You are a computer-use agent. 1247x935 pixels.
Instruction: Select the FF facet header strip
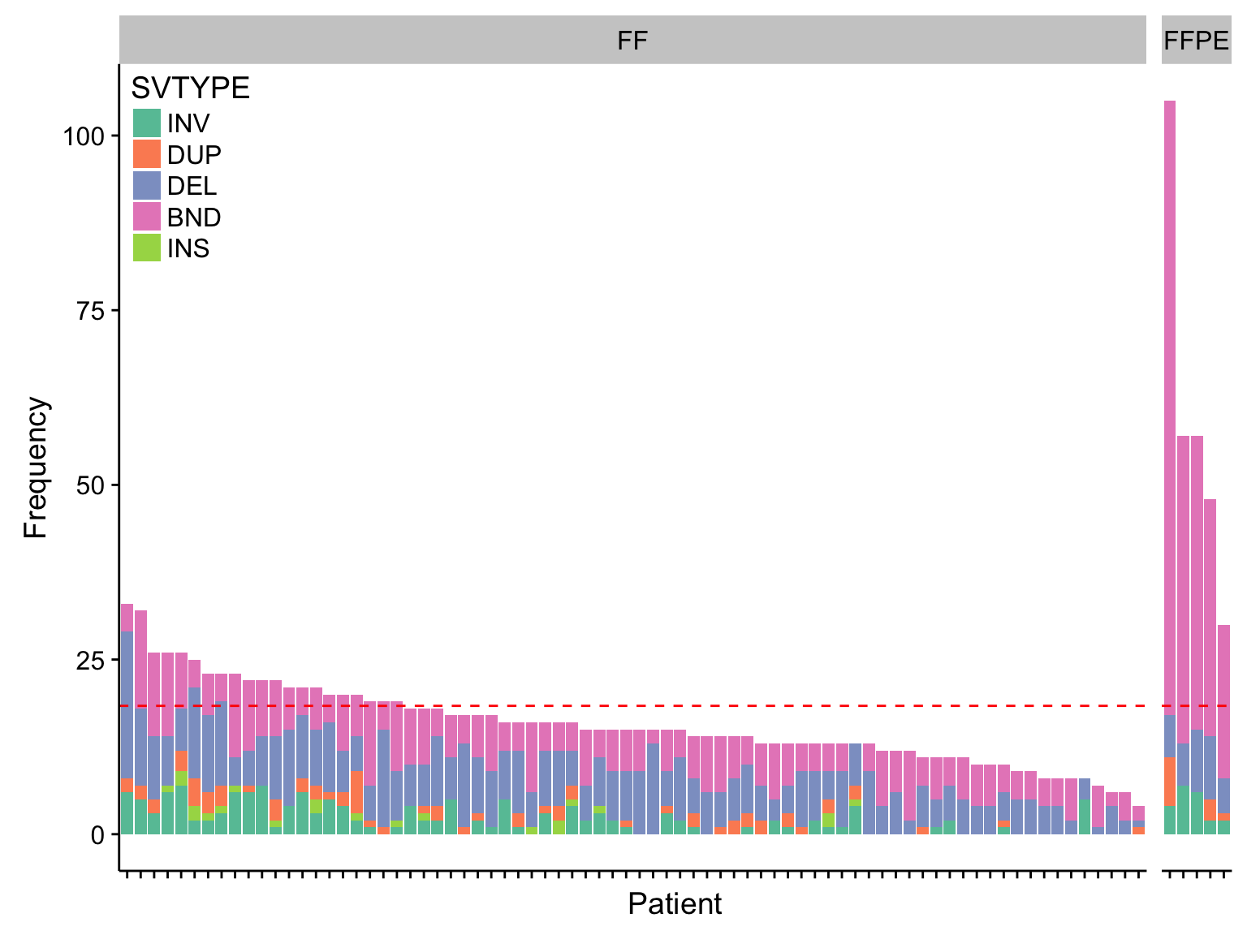[x=632, y=40]
